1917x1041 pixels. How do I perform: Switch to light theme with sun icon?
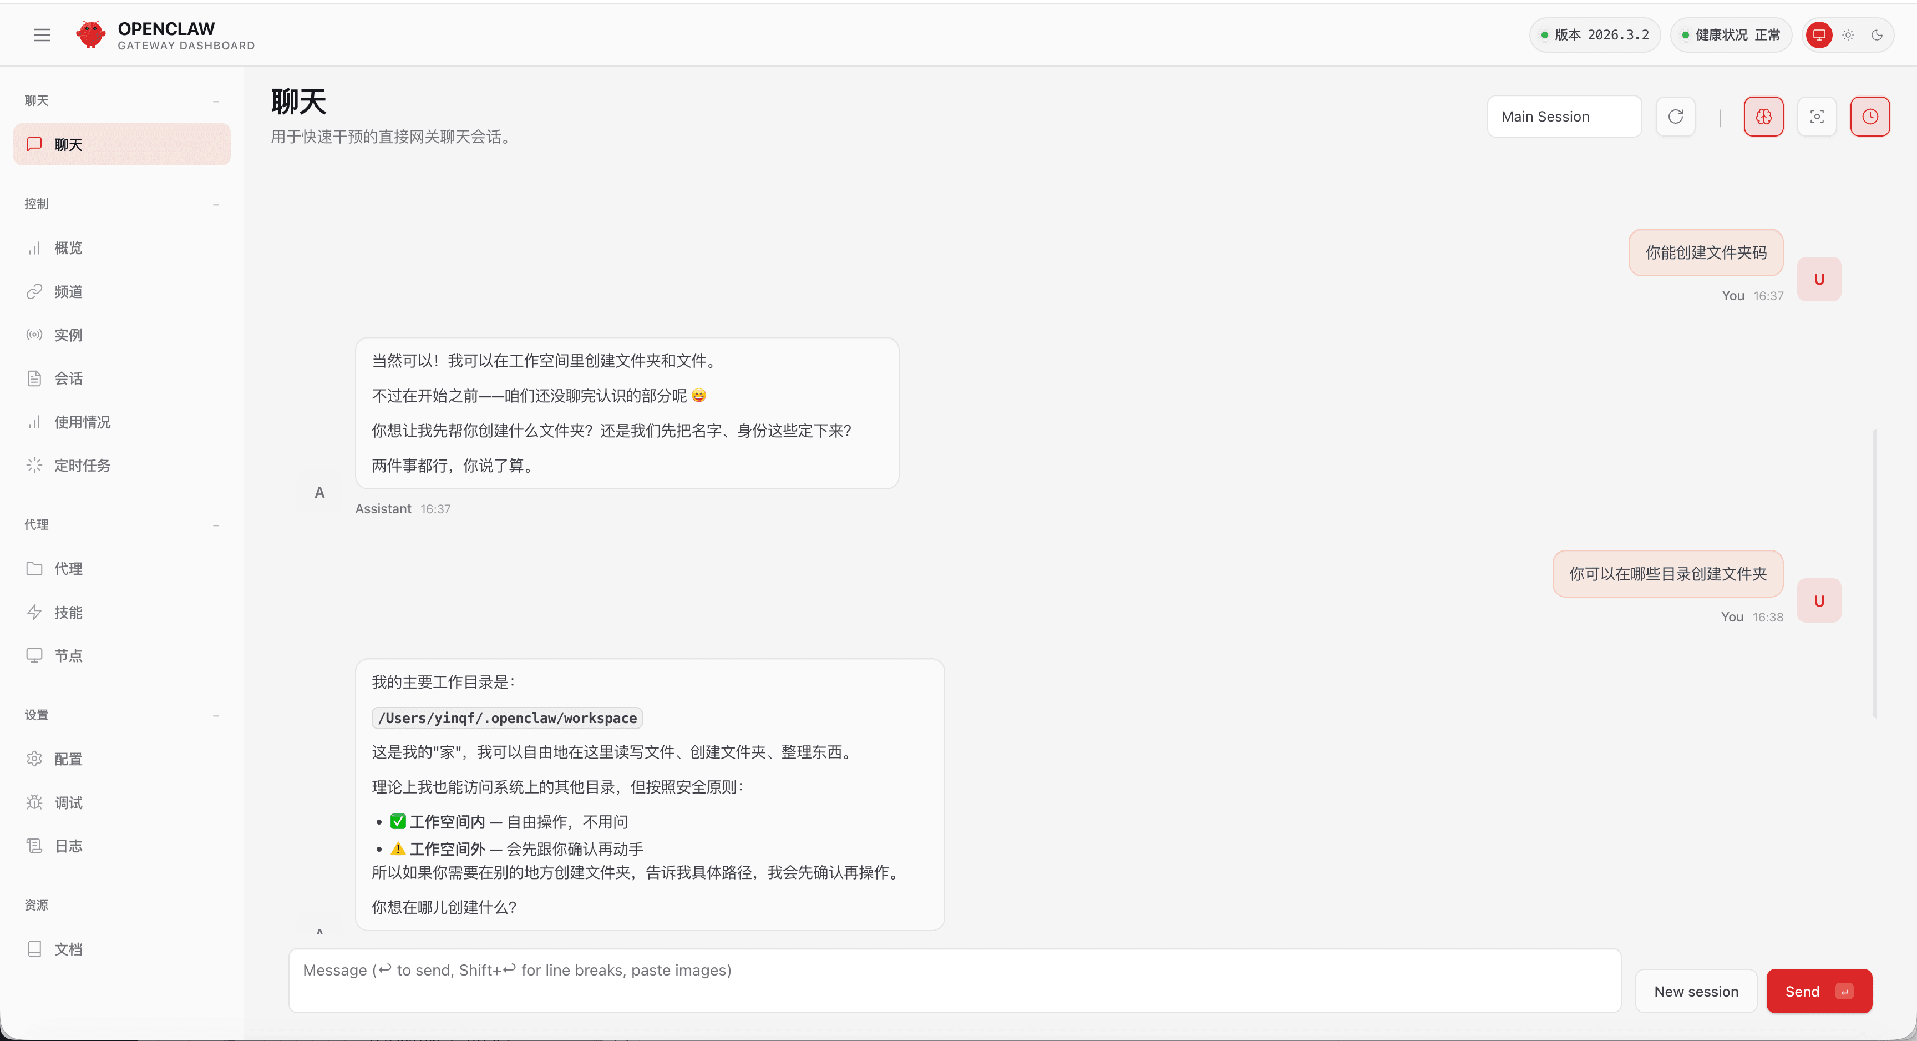(1848, 34)
